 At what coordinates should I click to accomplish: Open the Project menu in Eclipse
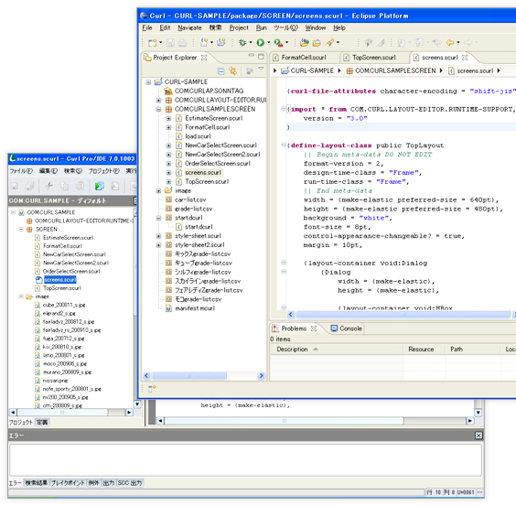pyautogui.click(x=239, y=28)
